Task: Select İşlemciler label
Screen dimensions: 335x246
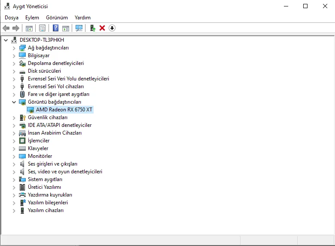Action: pyautogui.click(x=39, y=141)
